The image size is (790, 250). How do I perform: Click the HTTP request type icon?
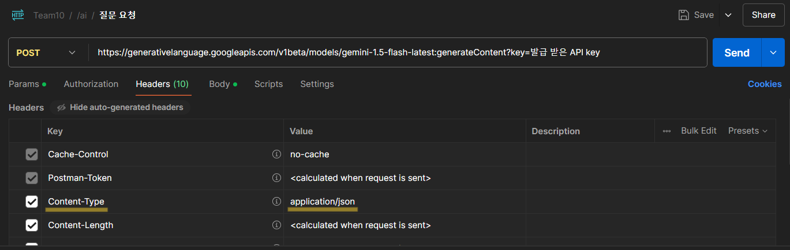coord(18,15)
